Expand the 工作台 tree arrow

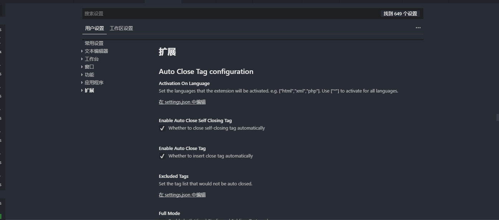(82, 59)
